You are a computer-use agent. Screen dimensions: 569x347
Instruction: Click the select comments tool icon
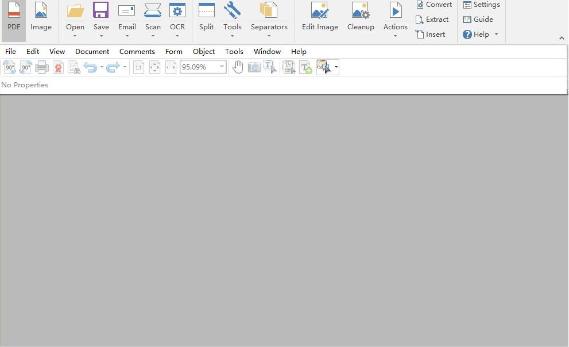324,67
